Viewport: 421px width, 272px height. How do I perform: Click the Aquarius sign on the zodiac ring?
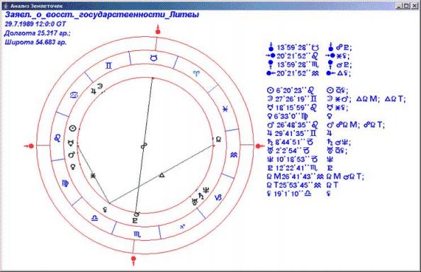point(234,155)
